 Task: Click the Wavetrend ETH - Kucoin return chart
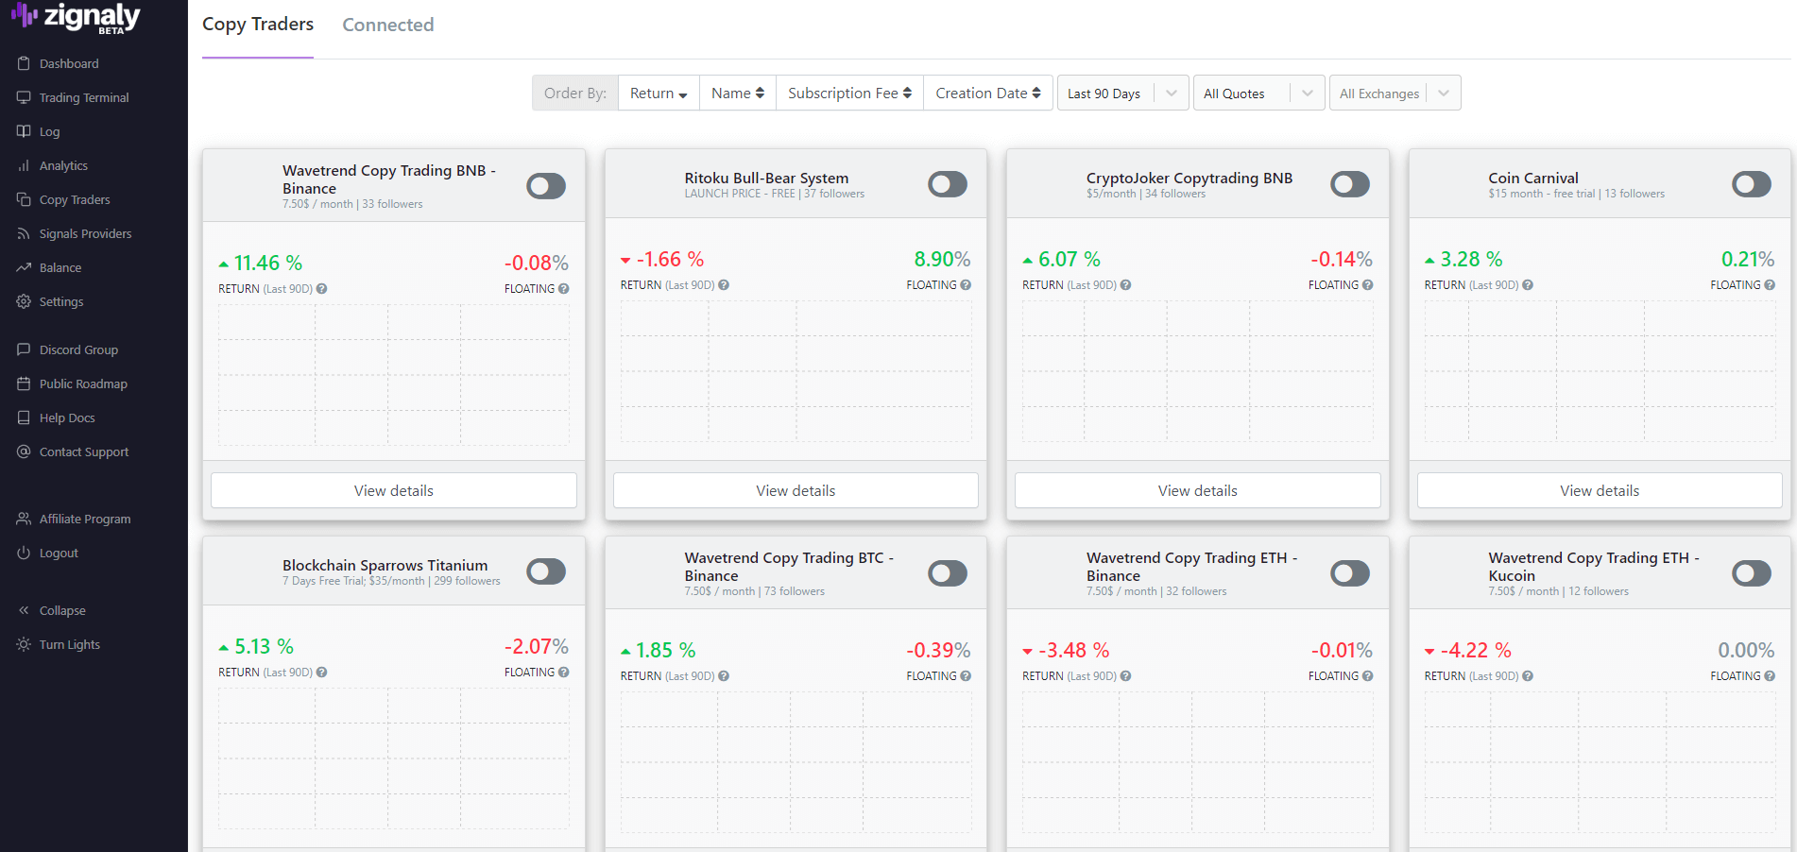point(1600,762)
